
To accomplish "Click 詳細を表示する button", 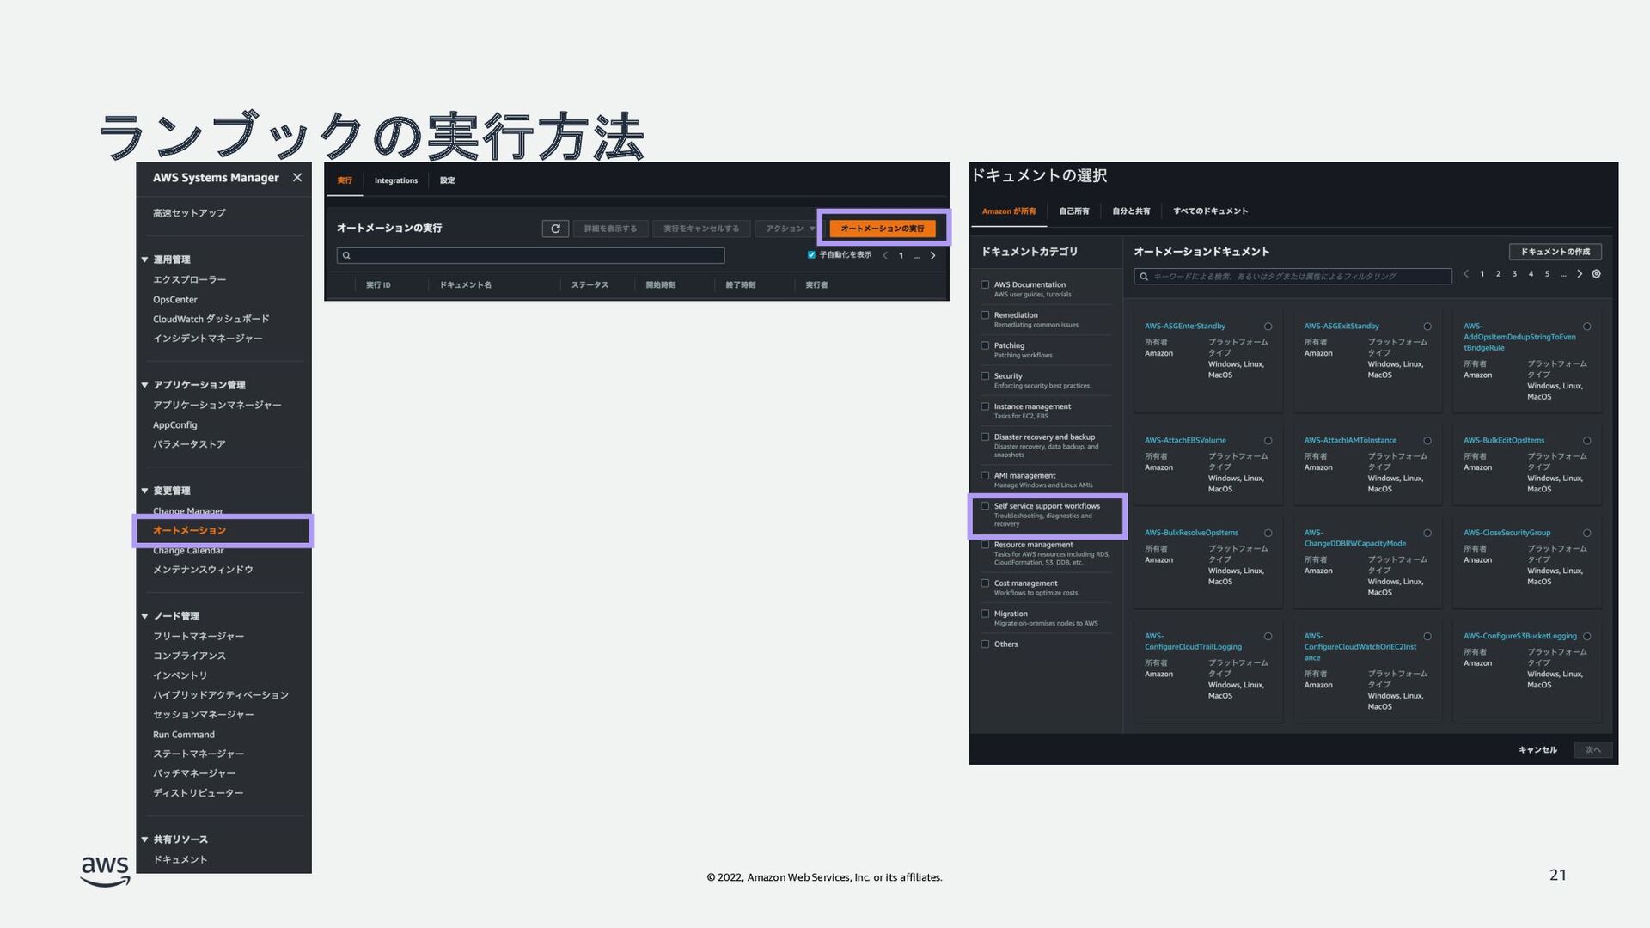I will click(x=610, y=229).
